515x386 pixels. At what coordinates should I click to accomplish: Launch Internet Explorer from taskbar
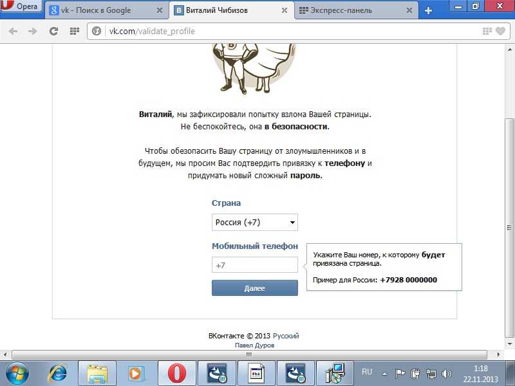pos(58,374)
